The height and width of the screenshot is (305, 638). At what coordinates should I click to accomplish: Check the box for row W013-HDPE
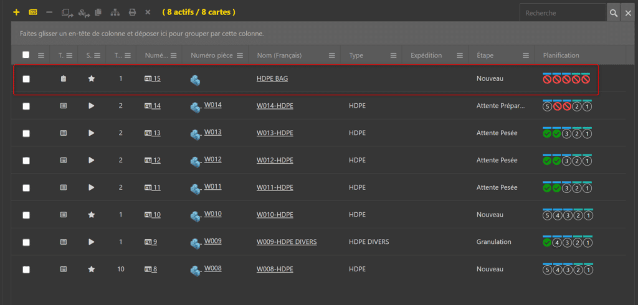26,133
